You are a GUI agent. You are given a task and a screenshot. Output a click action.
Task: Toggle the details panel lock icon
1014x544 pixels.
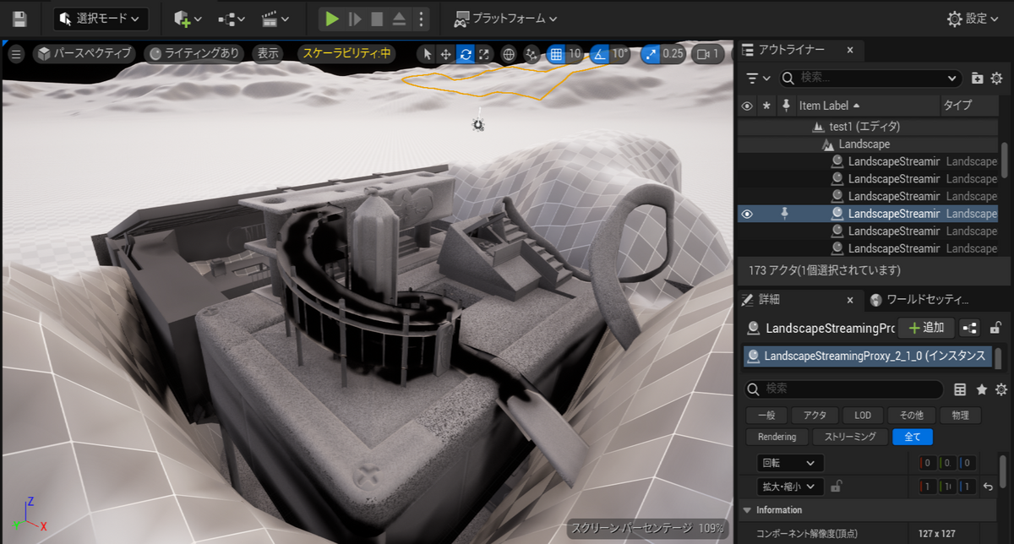[x=996, y=328]
